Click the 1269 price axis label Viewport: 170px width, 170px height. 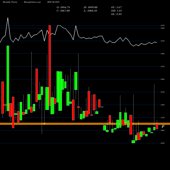[x=163, y=79]
